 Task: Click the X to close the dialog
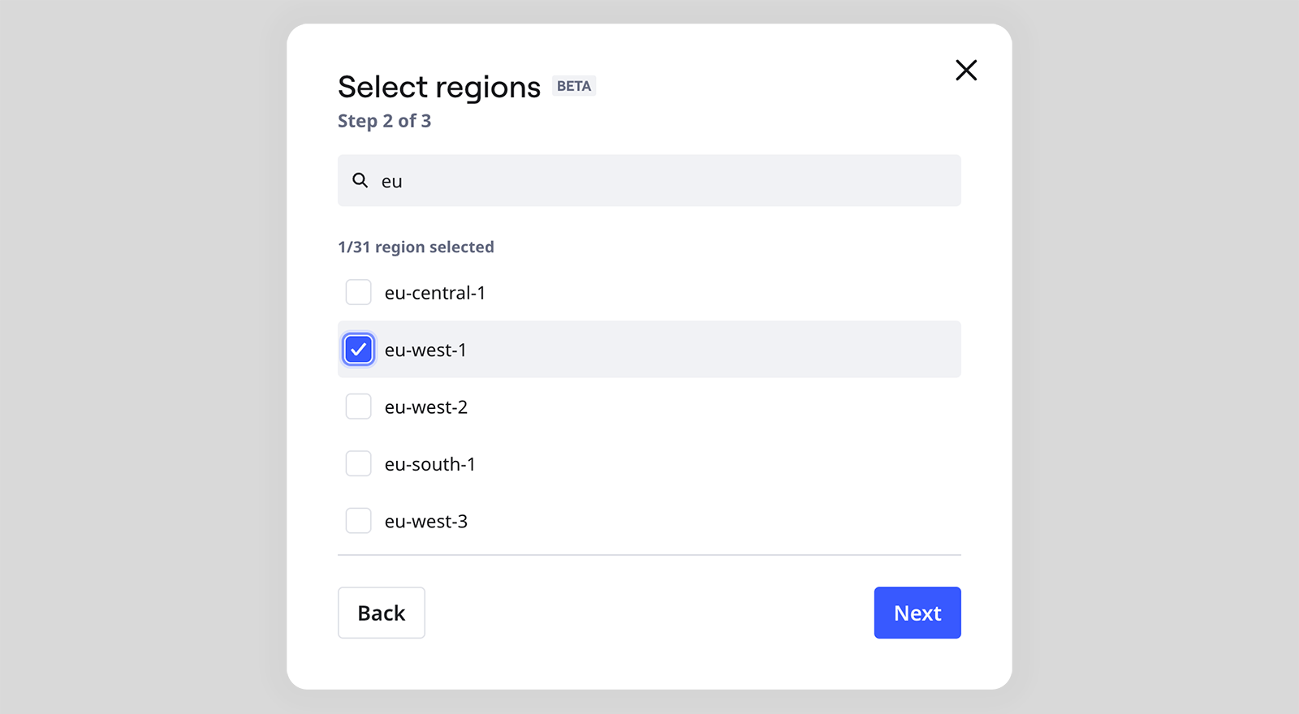click(966, 71)
